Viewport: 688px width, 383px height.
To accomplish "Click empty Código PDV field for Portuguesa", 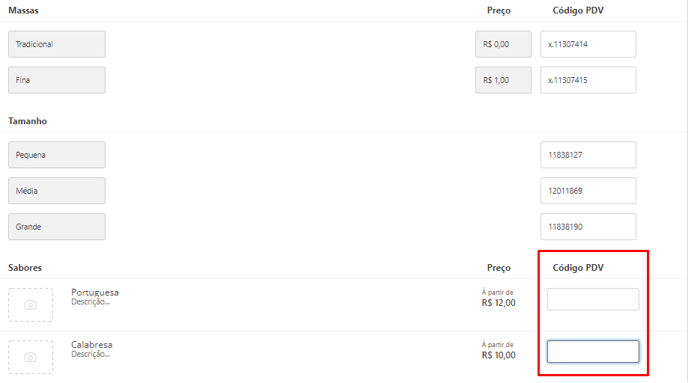I will pos(593,299).
